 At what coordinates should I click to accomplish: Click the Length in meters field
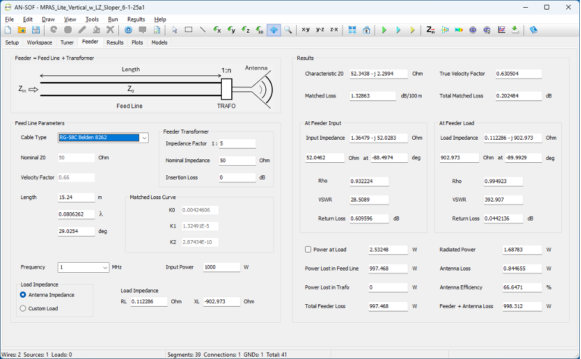point(76,197)
